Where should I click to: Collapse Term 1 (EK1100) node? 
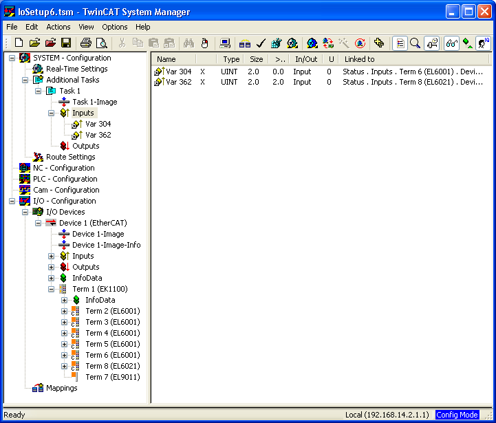click(51, 289)
